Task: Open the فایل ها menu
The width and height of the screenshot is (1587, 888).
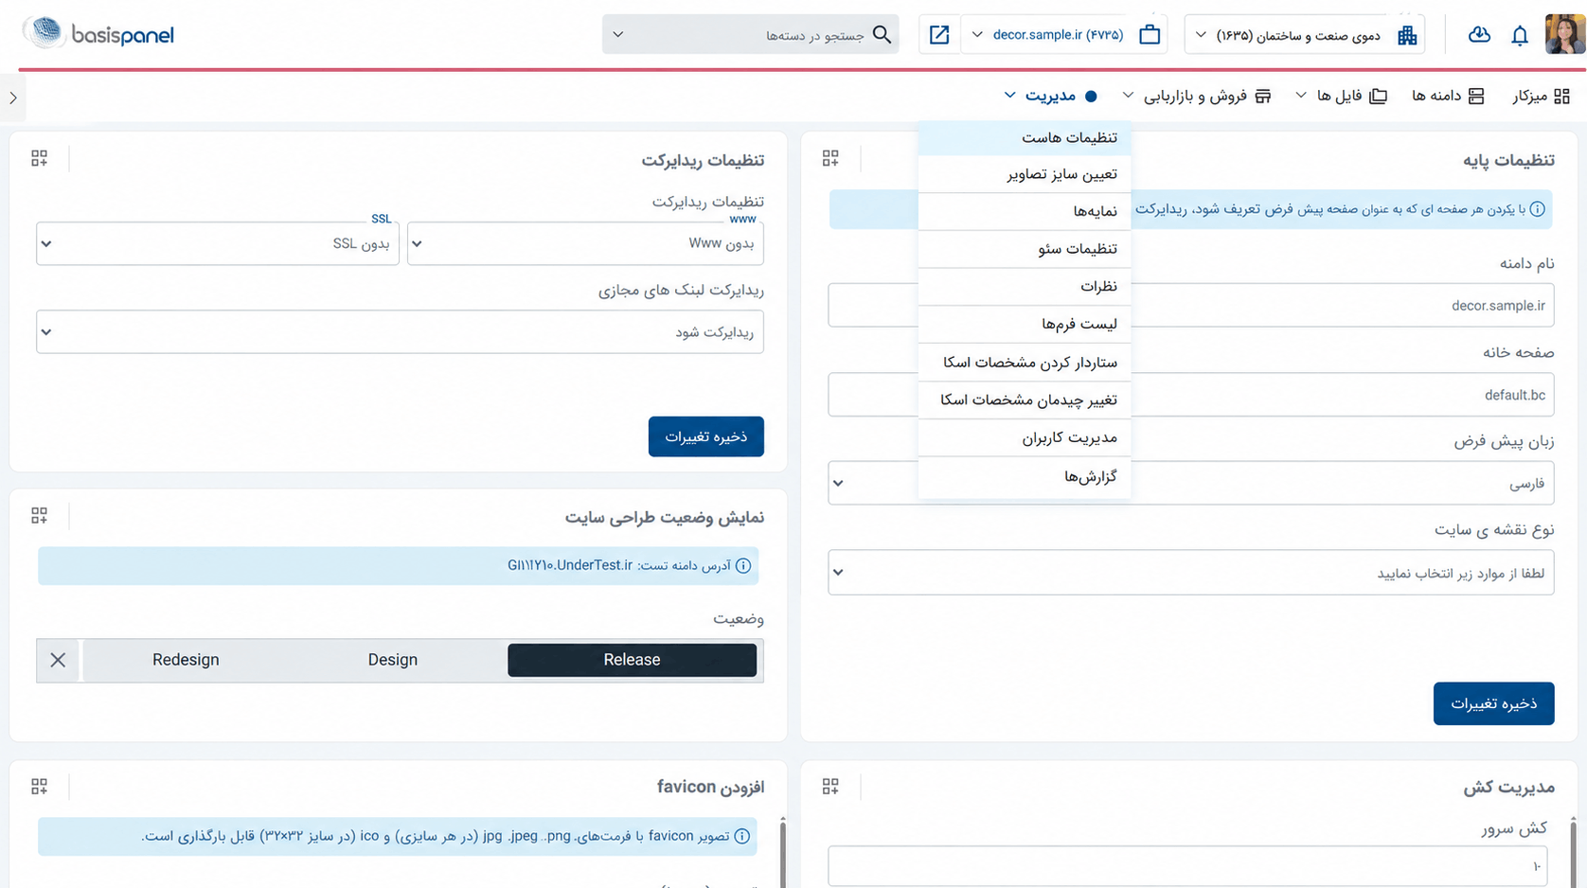Action: pyautogui.click(x=1341, y=96)
